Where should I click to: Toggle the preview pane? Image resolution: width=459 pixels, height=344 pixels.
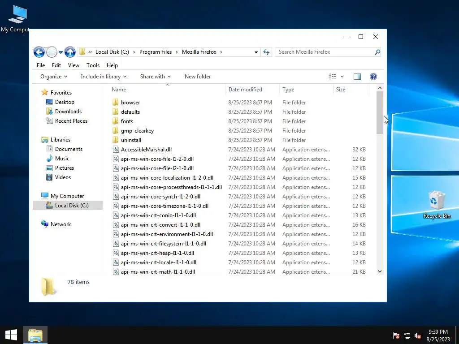pos(357,77)
